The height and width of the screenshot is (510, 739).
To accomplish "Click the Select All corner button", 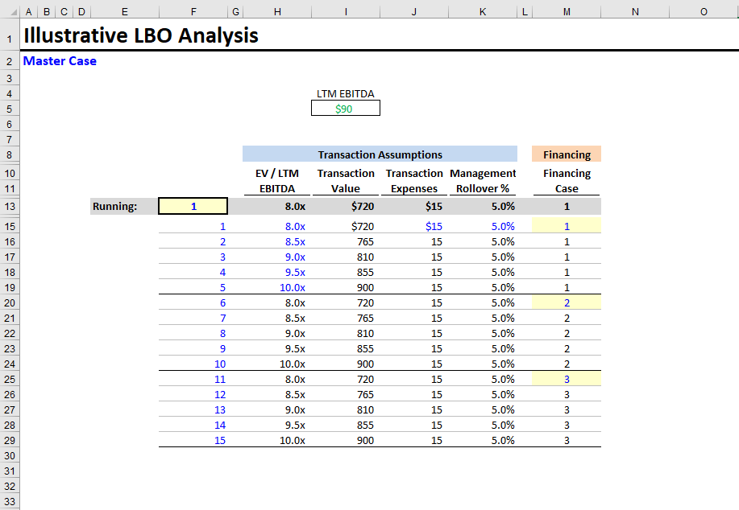I will [x=9, y=11].
